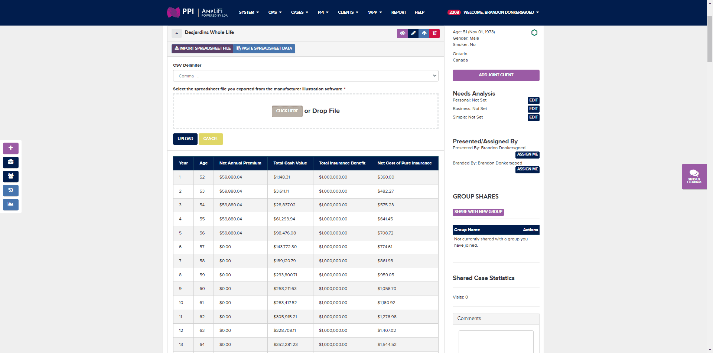Open the 1APP menu

click(x=375, y=12)
